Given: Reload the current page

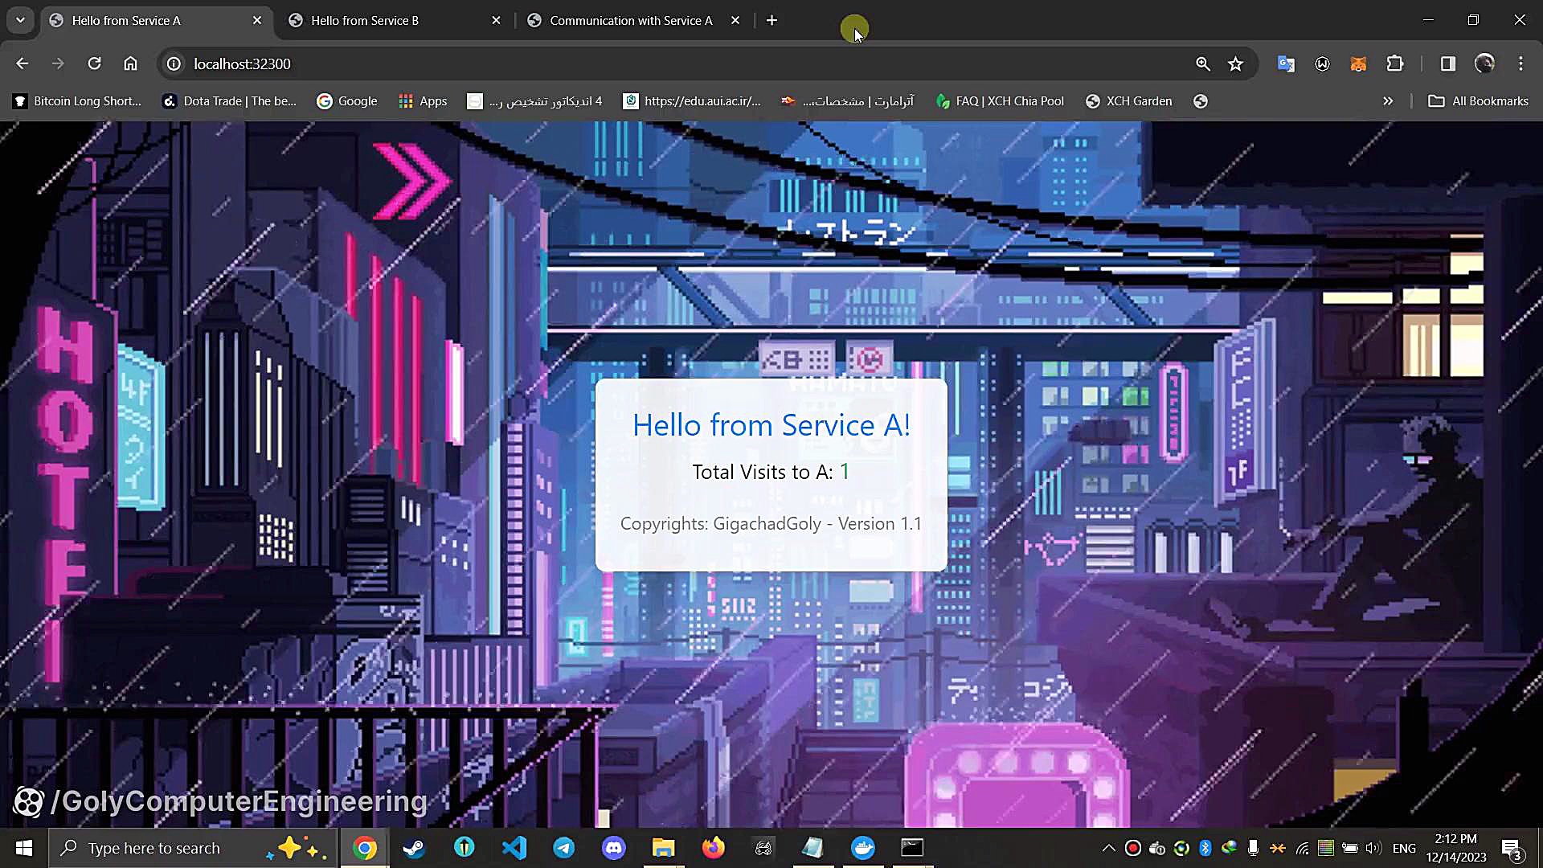Looking at the screenshot, I should (94, 63).
